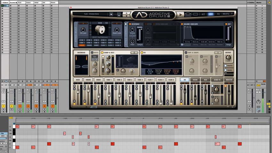
Task: Toggle the Cut section power button
Action: [226, 24]
